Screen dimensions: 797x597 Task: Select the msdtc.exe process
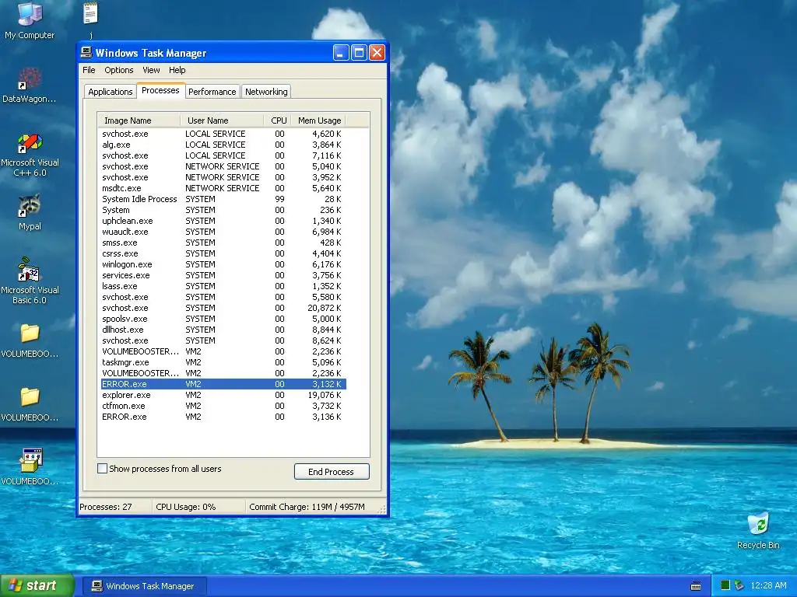pos(223,188)
